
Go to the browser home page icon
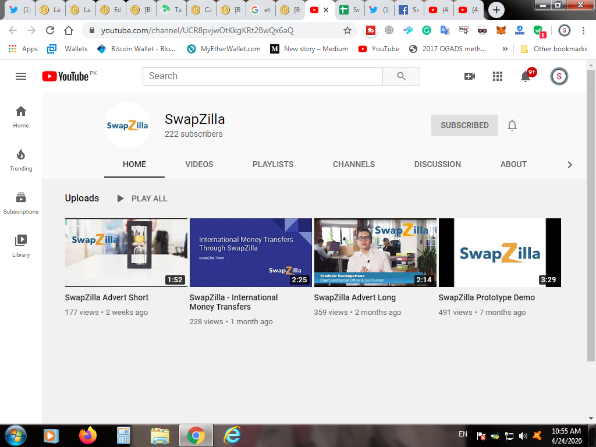[69, 30]
